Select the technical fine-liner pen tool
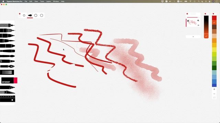 pos(8,30)
